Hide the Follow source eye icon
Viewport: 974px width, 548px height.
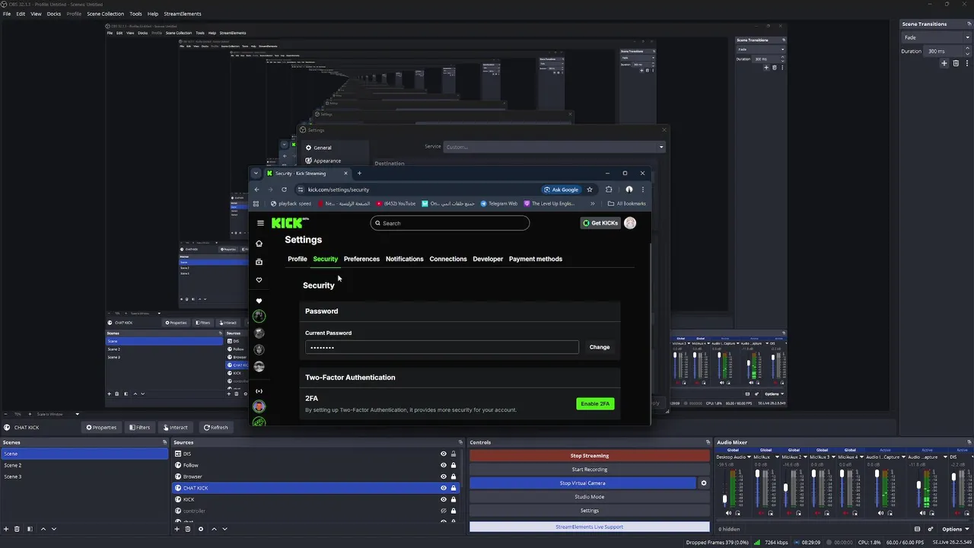pyautogui.click(x=444, y=465)
